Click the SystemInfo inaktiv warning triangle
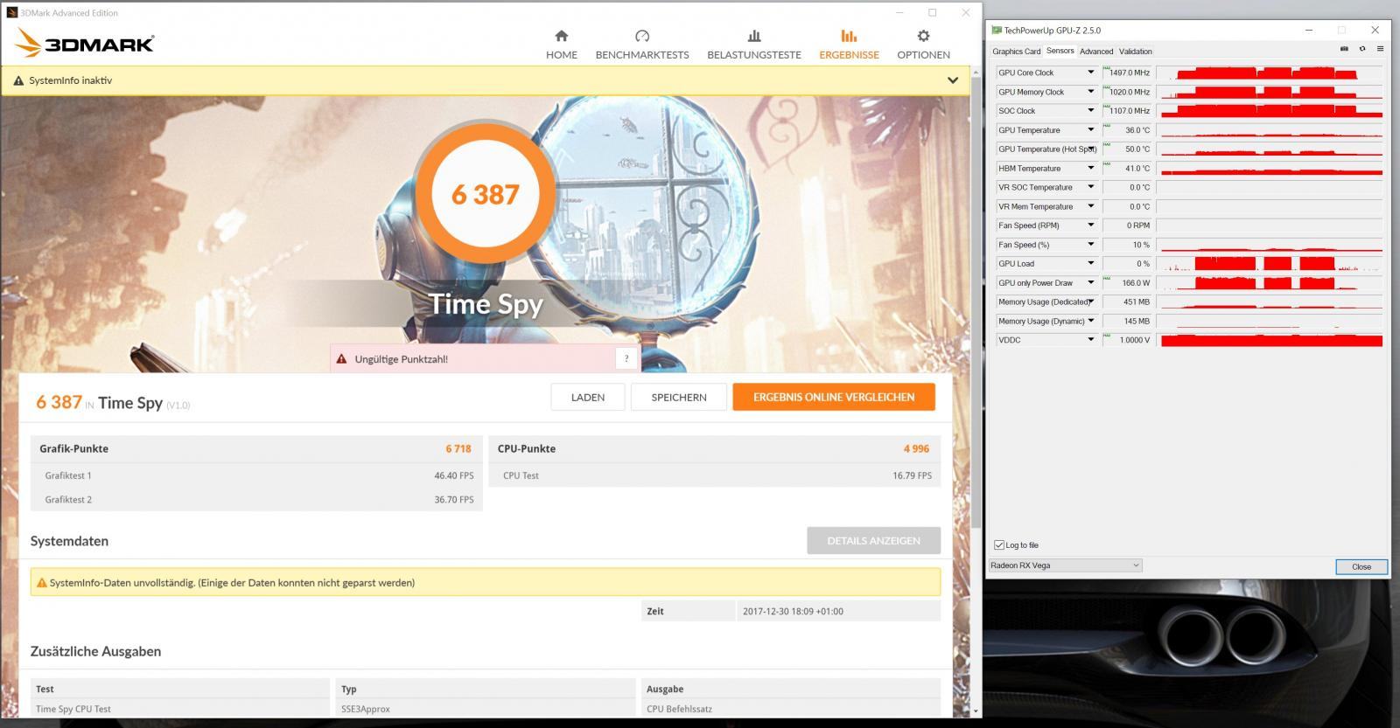The image size is (1400, 728). [x=18, y=80]
